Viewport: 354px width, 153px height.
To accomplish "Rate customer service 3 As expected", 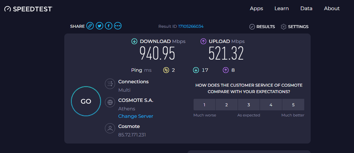I will pyautogui.click(x=249, y=105).
